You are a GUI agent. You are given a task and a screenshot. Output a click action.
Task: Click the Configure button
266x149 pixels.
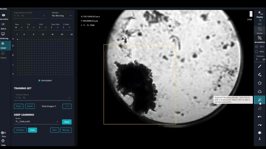coord(20,130)
